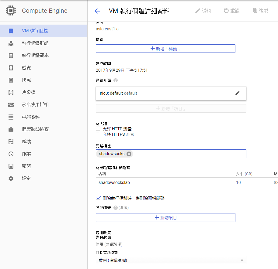This screenshot has width=278, height=269.
Task: Remove the shadowsocks network tag chip
Action: click(x=129, y=154)
